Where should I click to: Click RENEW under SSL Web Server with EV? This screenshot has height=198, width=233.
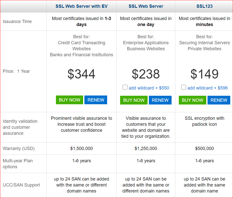[x=96, y=100]
